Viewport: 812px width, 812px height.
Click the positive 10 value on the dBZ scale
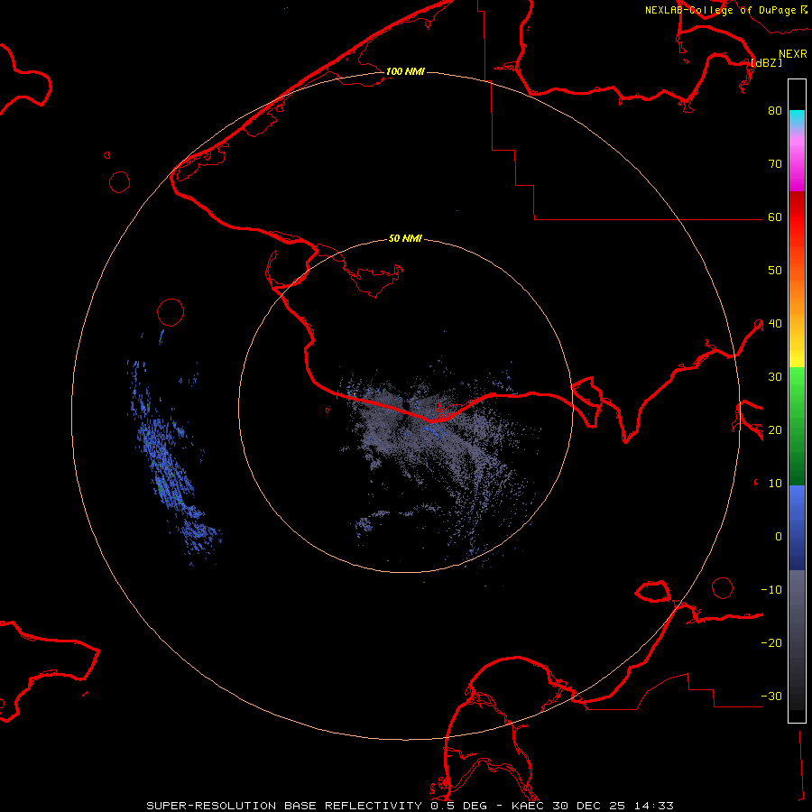(775, 484)
